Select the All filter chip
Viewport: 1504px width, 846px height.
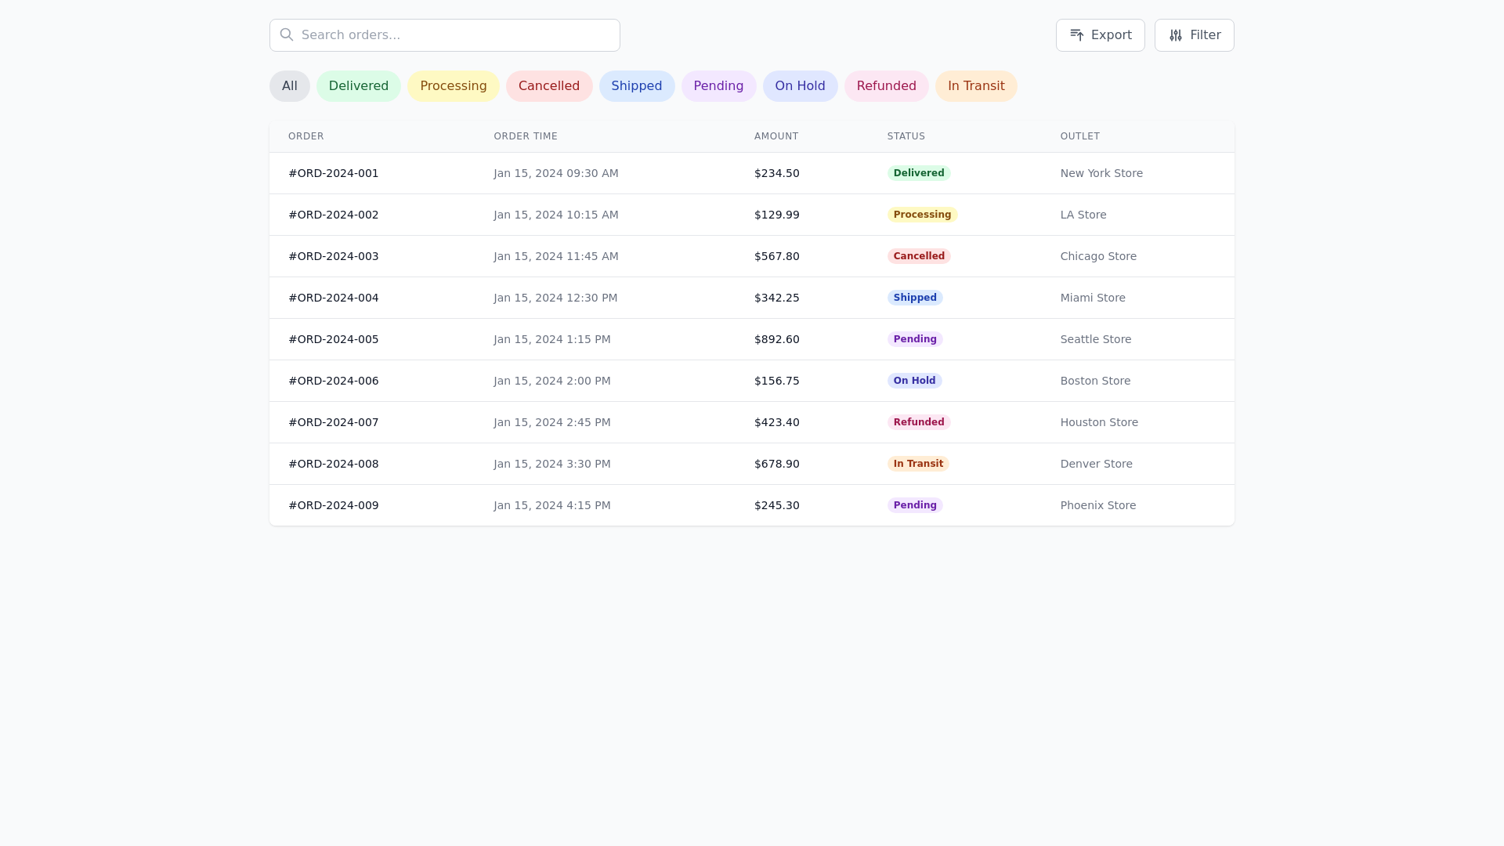click(x=290, y=86)
